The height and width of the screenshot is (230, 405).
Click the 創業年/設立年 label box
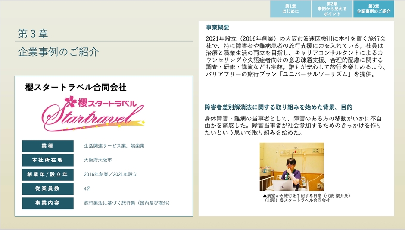(48, 175)
